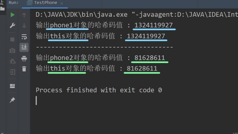
Task: Pin the Run tab
Action: [12, 100]
